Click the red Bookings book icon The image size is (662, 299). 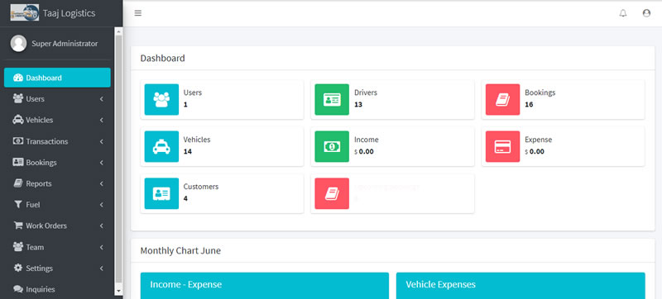point(502,99)
